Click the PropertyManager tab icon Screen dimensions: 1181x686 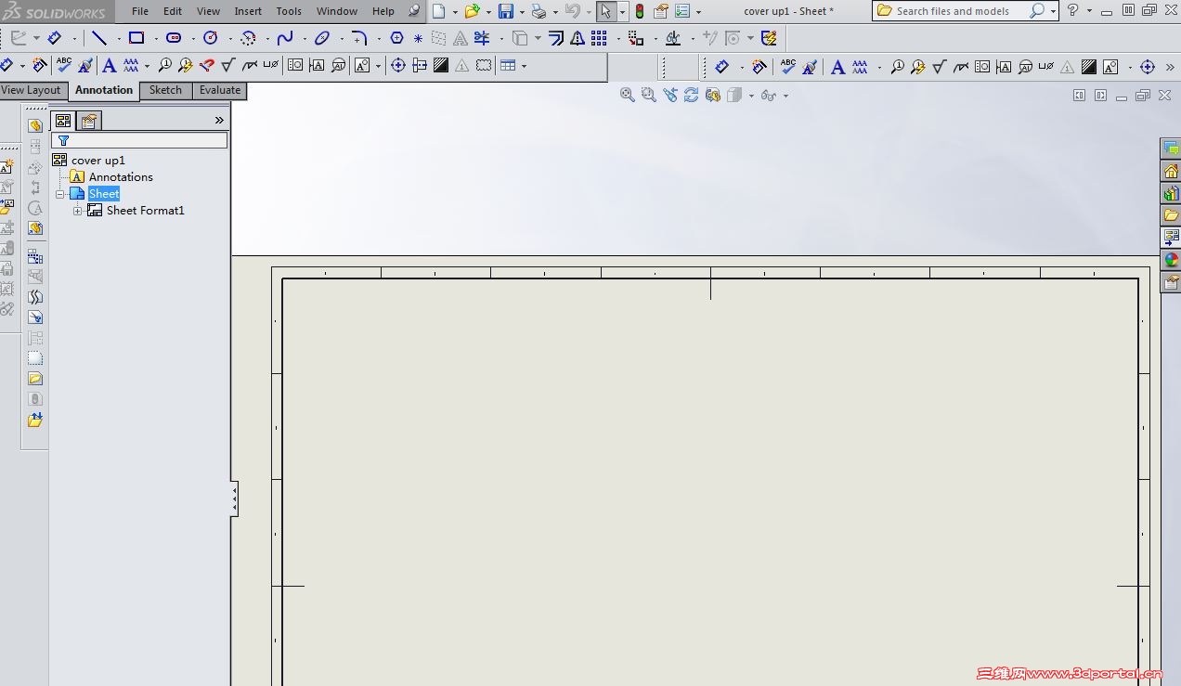88,121
